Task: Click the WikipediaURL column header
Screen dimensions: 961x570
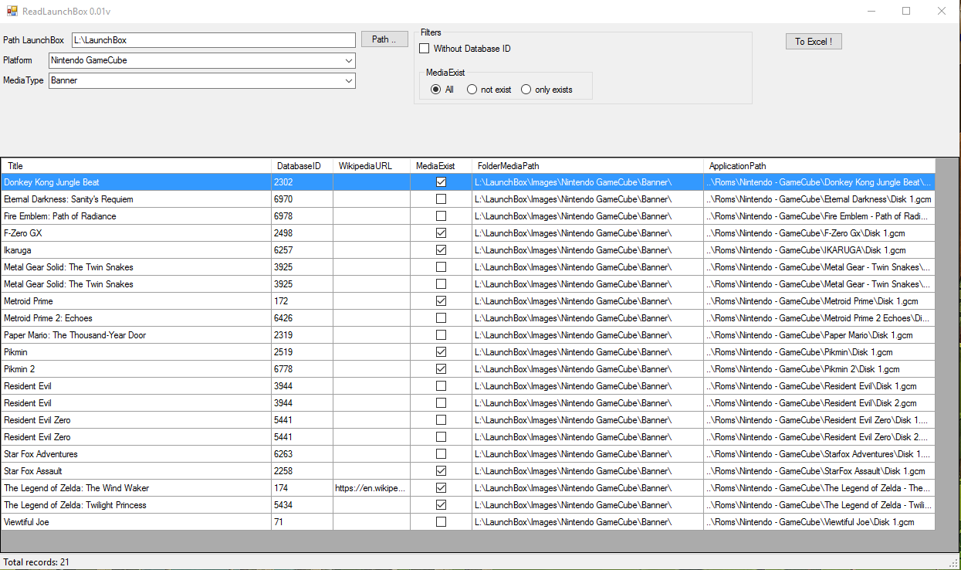Action: click(x=372, y=166)
